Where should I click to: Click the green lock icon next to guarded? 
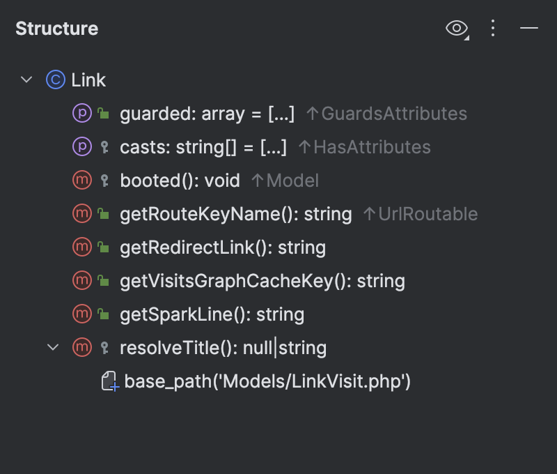(102, 113)
